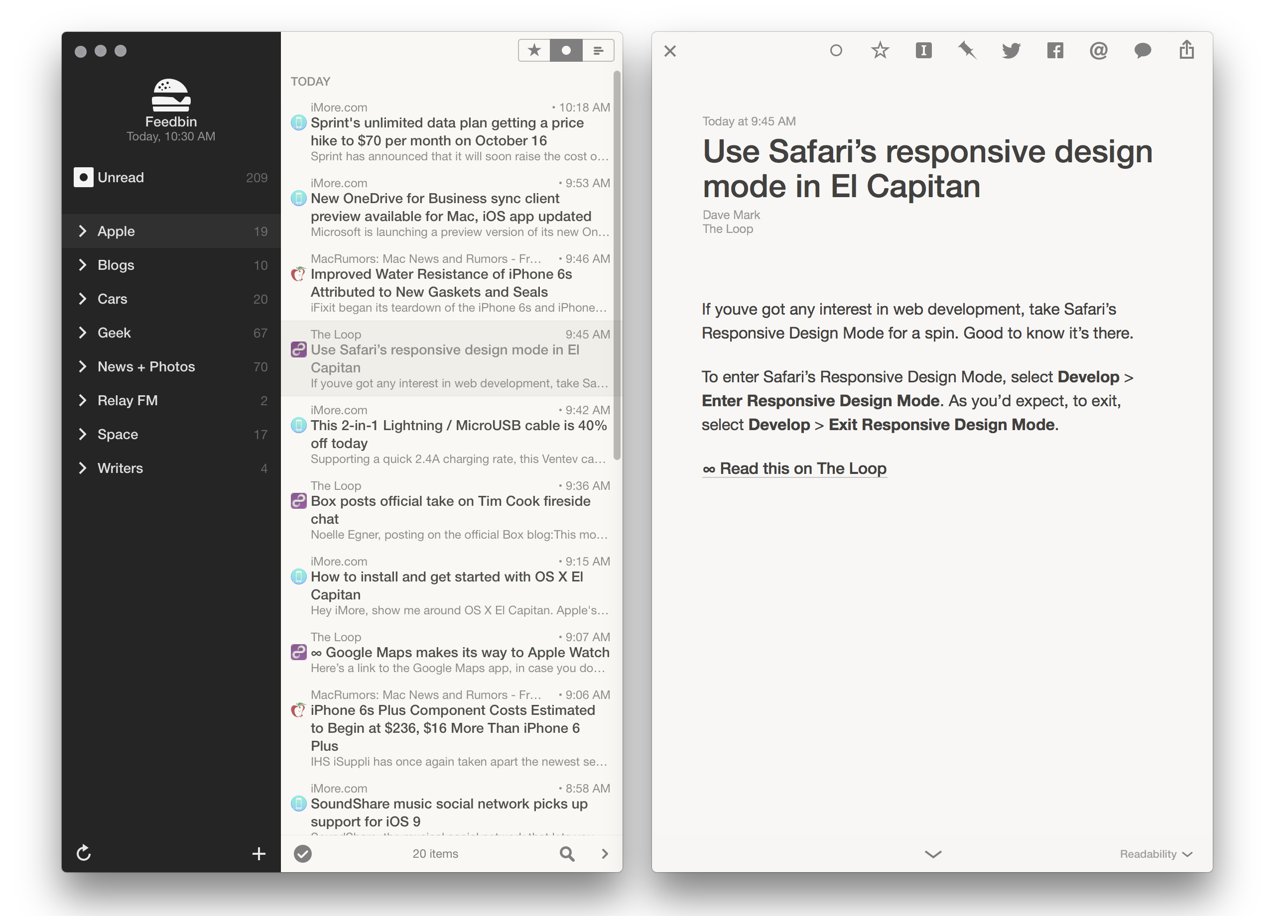Mark all items as read checkmark
This screenshot has width=1279, height=916.
(303, 853)
